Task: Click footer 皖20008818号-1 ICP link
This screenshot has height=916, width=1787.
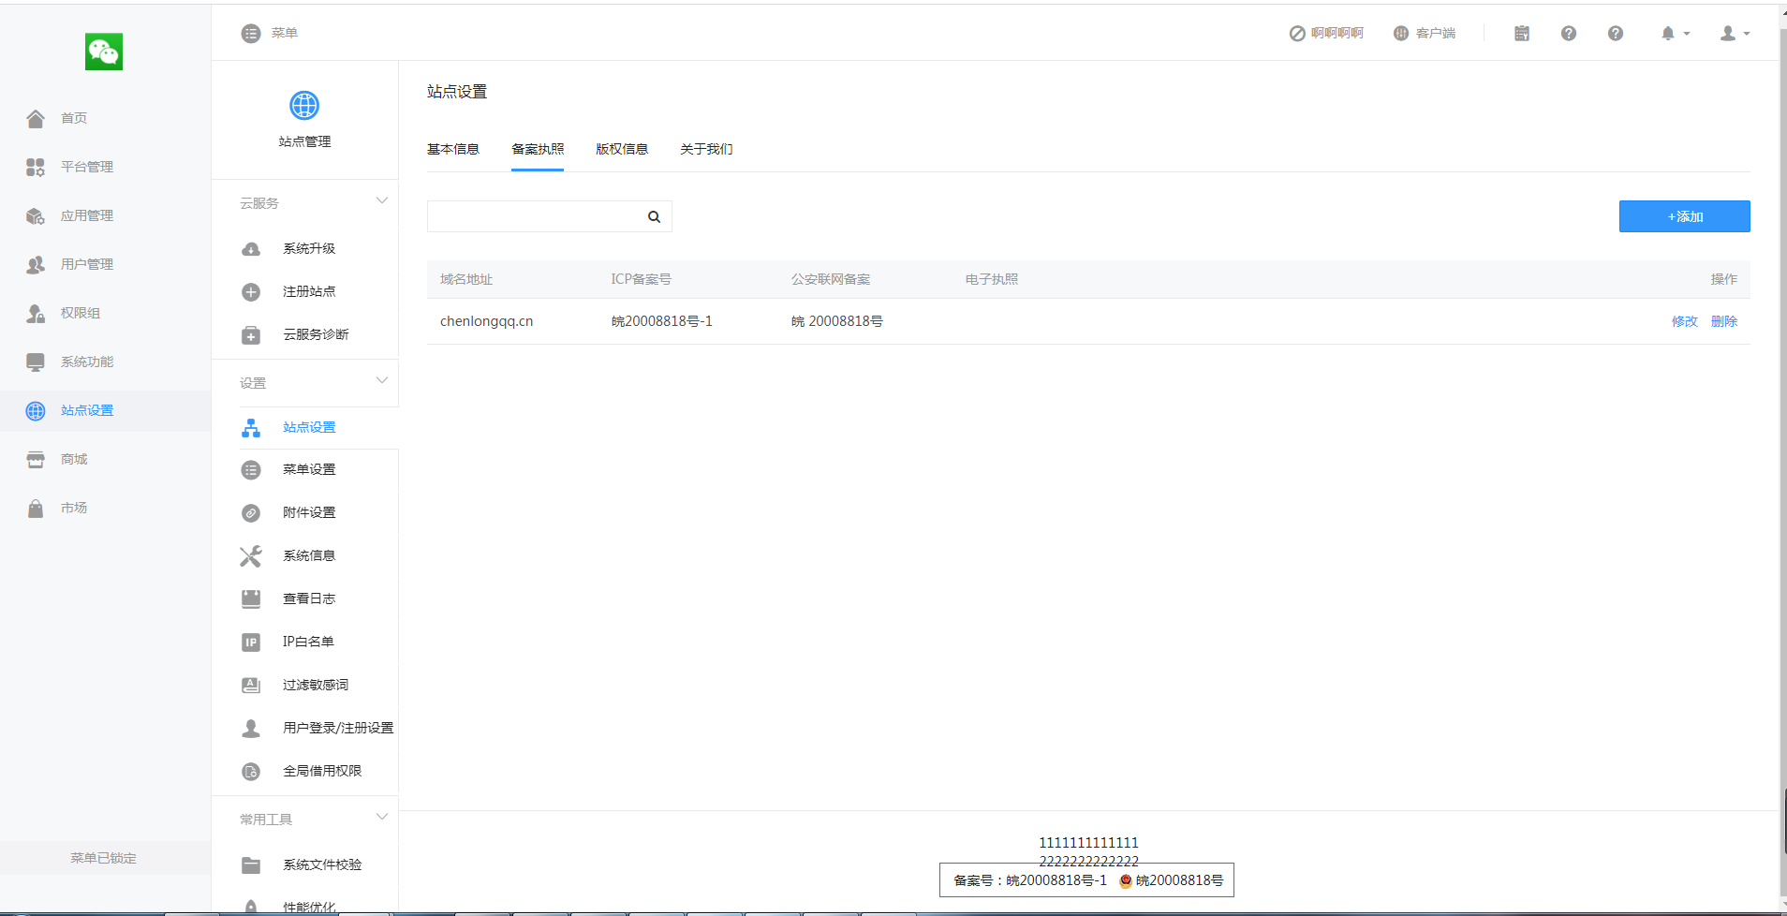Action: coord(1056,880)
